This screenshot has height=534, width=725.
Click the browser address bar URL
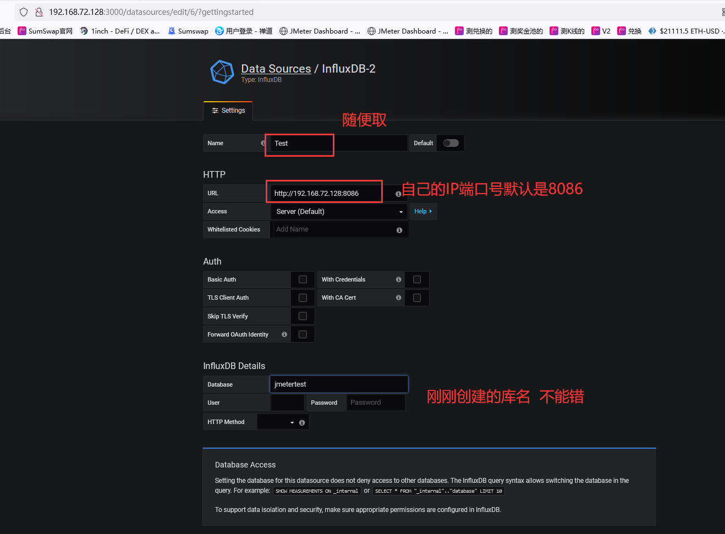point(151,12)
